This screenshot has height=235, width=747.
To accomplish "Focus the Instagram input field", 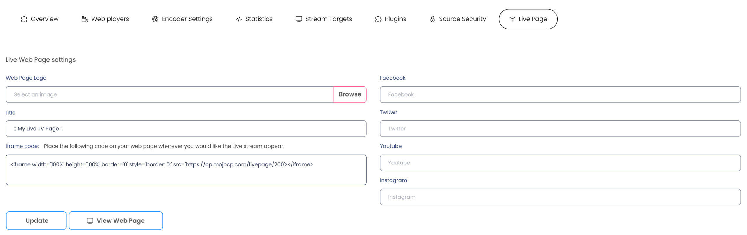I will [560, 197].
